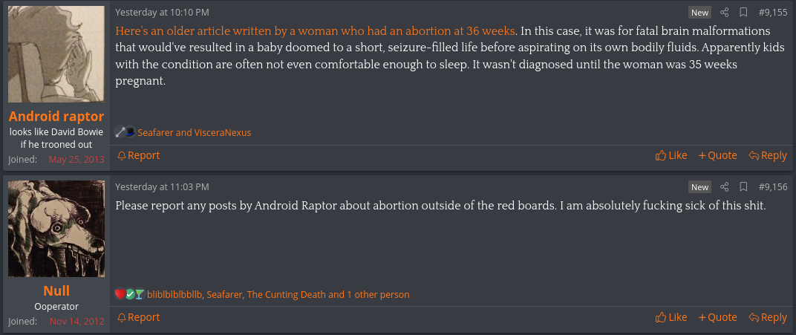
Task: Open the 36 weeks abortion article link
Action: click(x=316, y=30)
